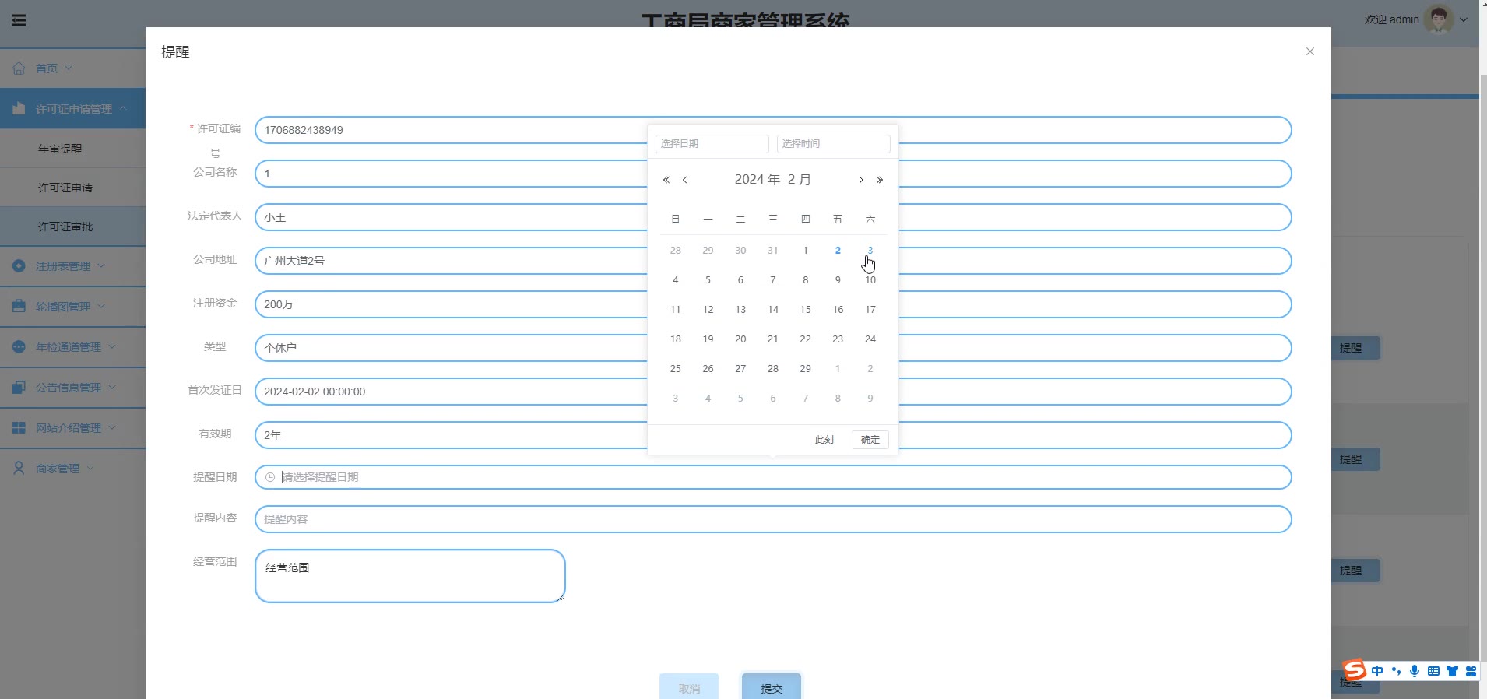This screenshot has height=699, width=1487.
Task: Select February 20 in calendar
Action: point(740,339)
